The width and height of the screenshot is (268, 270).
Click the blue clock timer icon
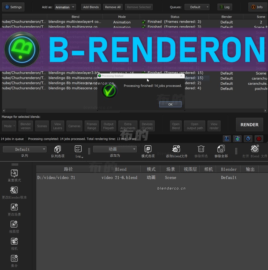click(248, 139)
